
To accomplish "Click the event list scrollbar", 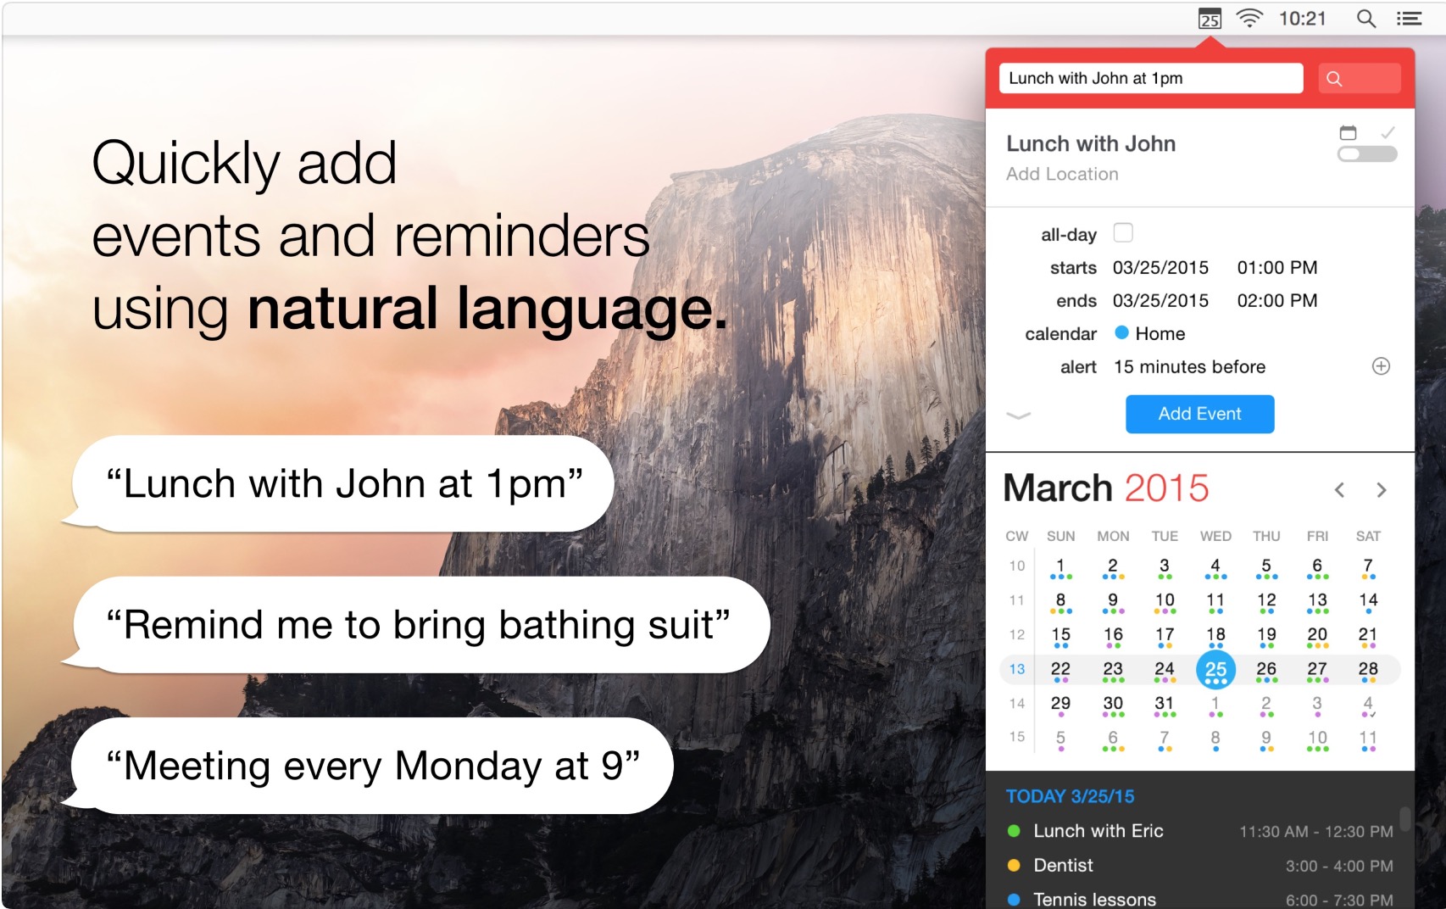I will [1404, 818].
